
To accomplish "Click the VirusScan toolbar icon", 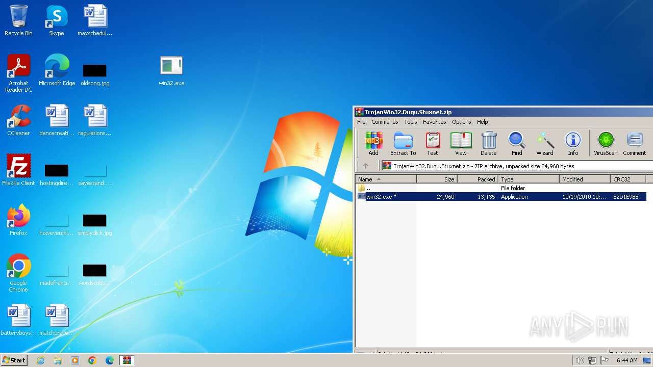I will click(x=606, y=144).
